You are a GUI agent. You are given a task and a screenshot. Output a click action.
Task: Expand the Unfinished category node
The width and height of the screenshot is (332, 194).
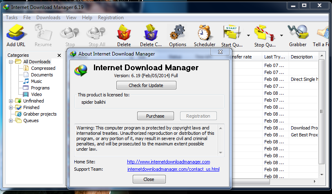point(11,101)
